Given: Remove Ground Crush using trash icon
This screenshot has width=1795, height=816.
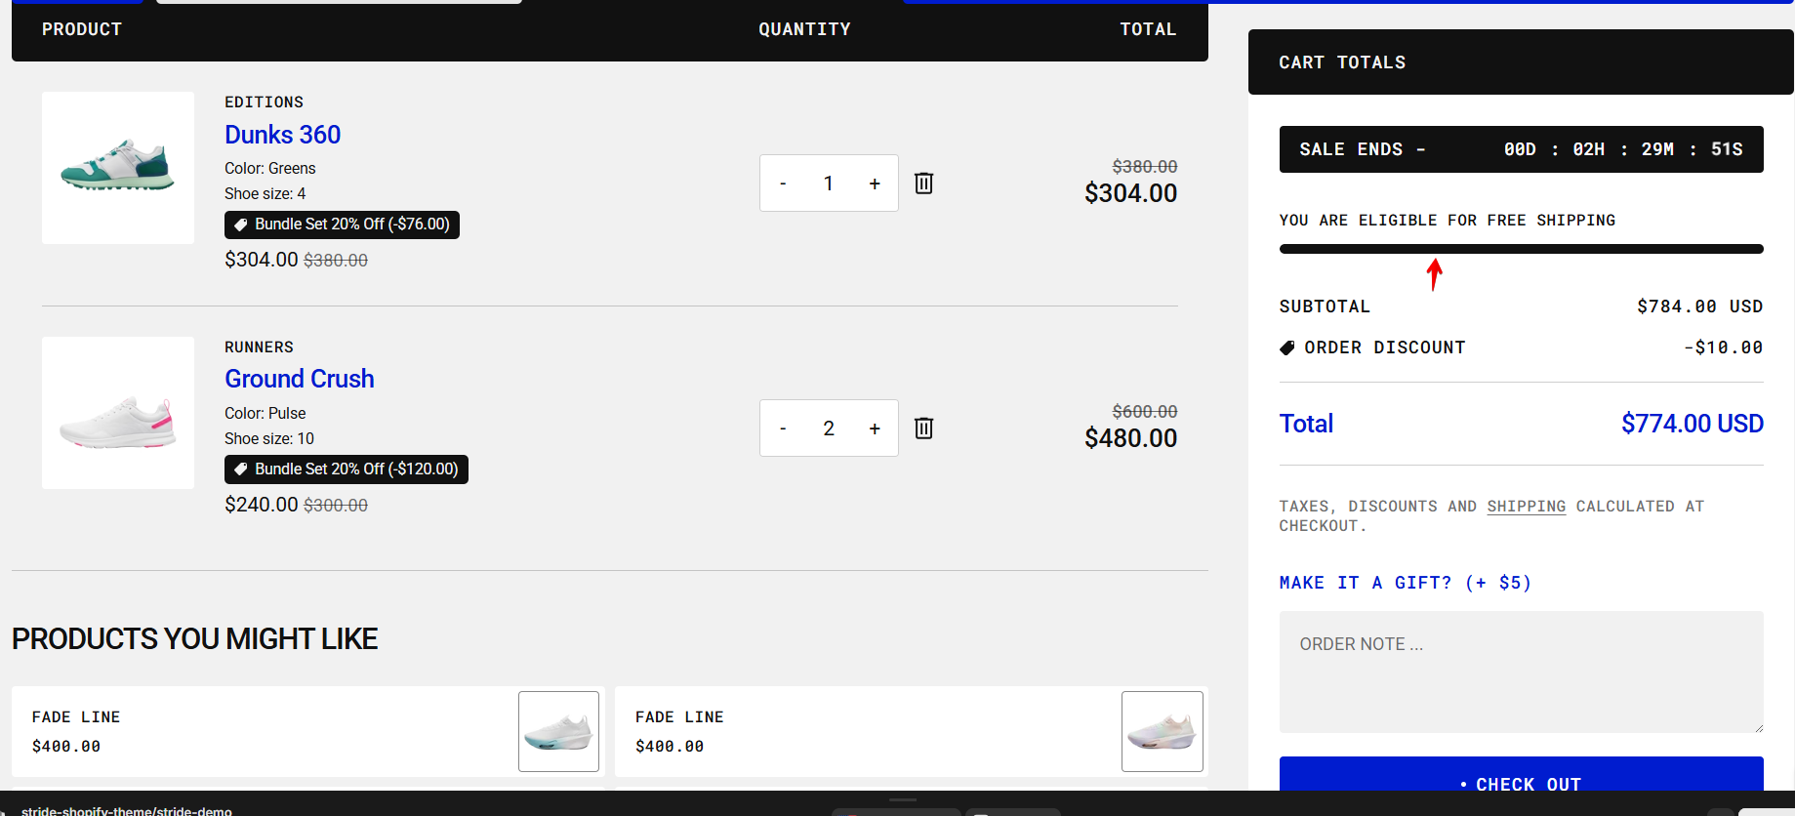Looking at the screenshot, I should (923, 428).
